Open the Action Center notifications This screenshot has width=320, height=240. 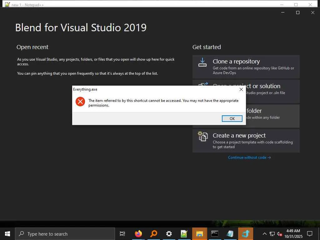310,234
